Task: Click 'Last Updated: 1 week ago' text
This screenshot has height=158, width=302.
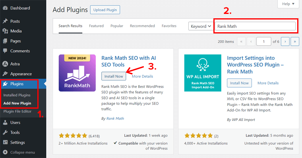Action: point(146,135)
